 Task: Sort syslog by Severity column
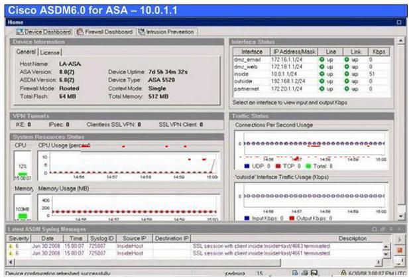click(x=19, y=238)
